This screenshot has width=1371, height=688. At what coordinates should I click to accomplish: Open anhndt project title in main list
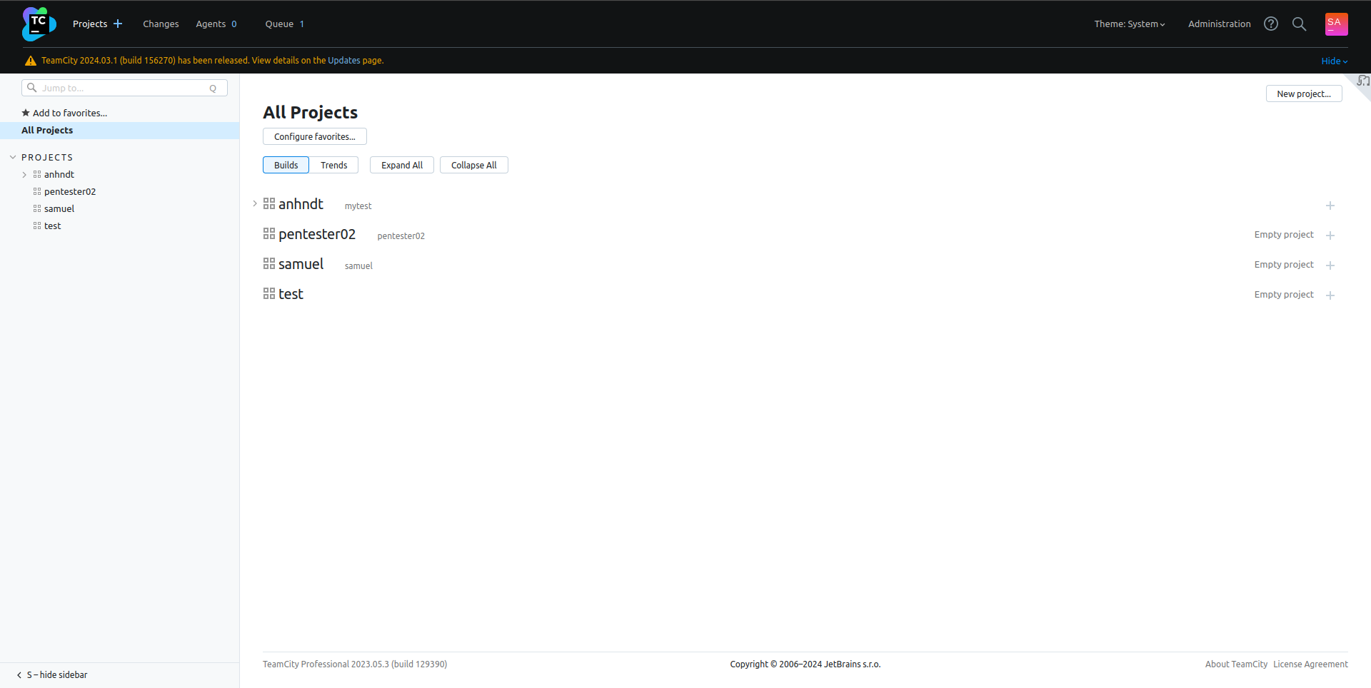[x=301, y=204]
